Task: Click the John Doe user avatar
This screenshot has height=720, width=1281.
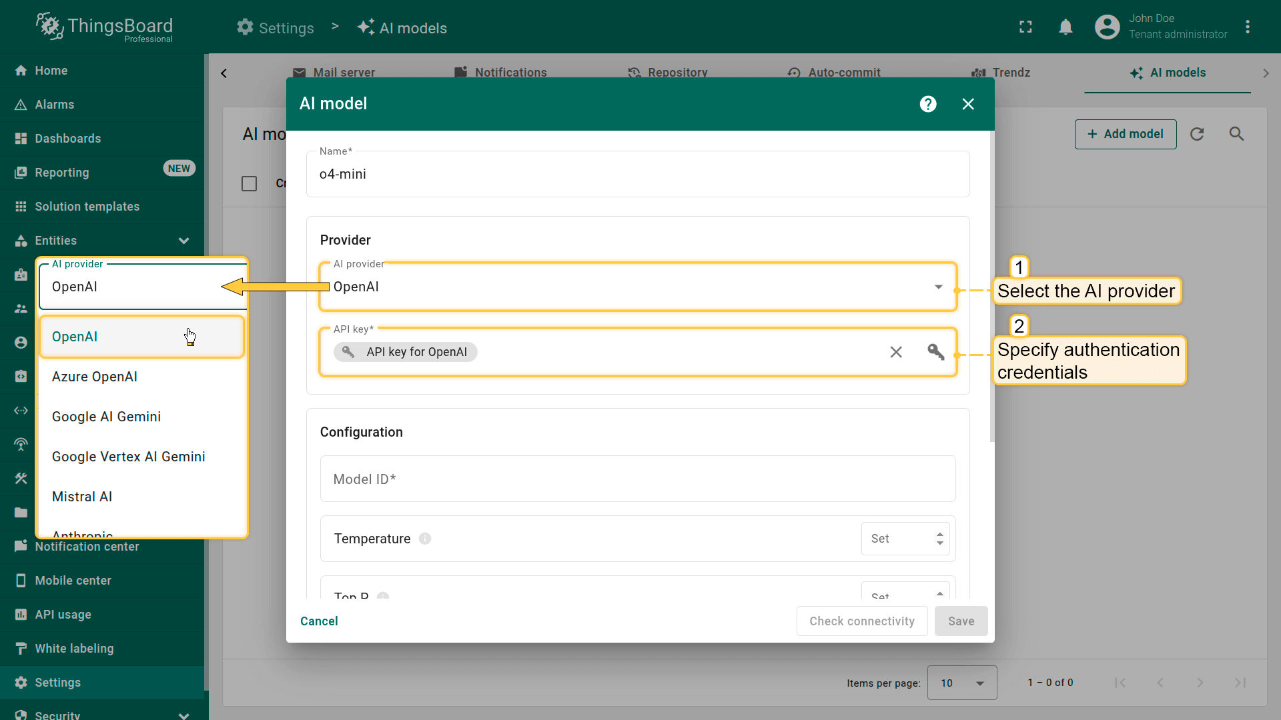Action: point(1107,27)
